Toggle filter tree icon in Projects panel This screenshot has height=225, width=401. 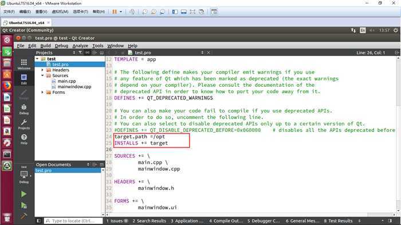click(x=81, y=53)
